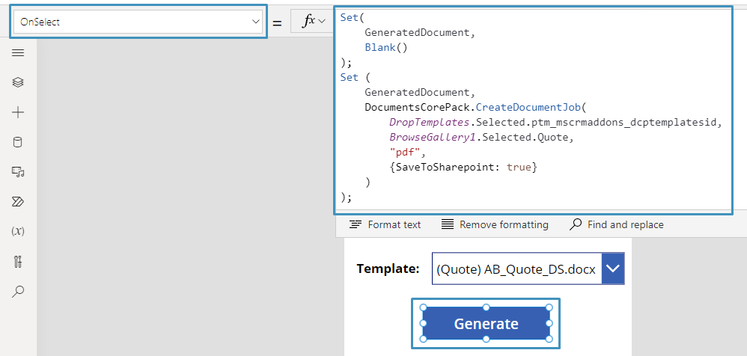Click the "pdf" string in the formula
The height and width of the screenshot is (356, 747).
coord(405,153)
